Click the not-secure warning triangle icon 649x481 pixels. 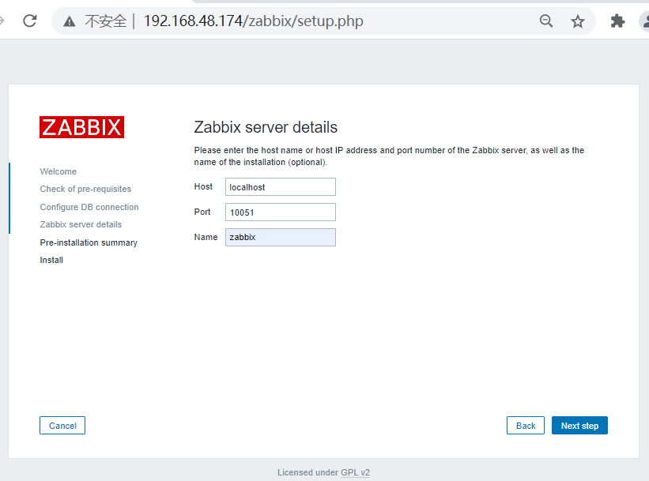pyautogui.click(x=69, y=21)
